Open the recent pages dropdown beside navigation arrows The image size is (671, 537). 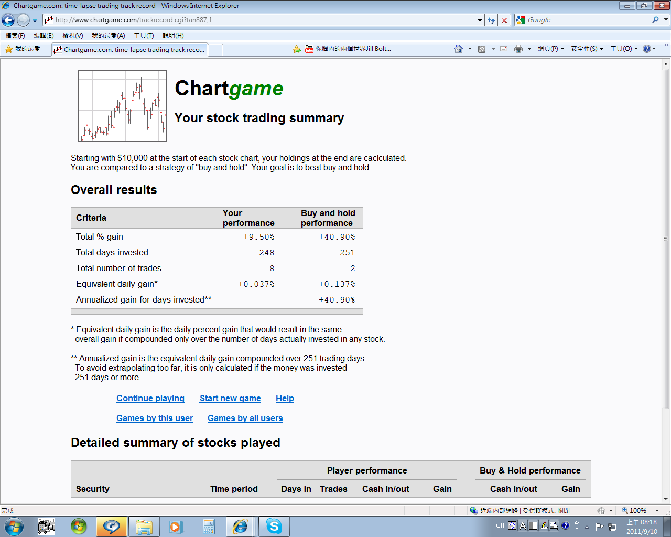[35, 20]
